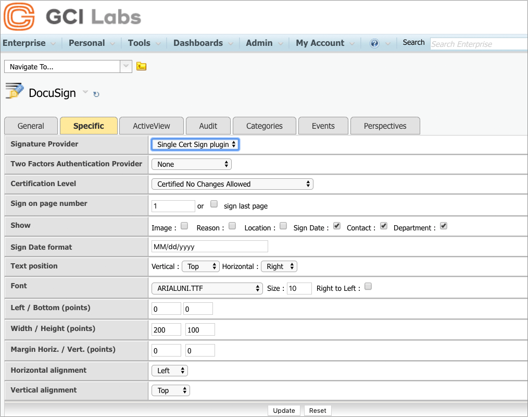This screenshot has height=417, width=528.
Task: Open the Audit tab
Action: point(208,126)
